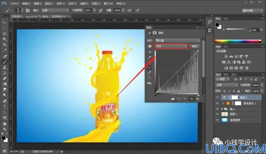Open the layer blend mode dropdown
The height and width of the screenshot is (154, 266).
pyautogui.click(x=226, y=85)
